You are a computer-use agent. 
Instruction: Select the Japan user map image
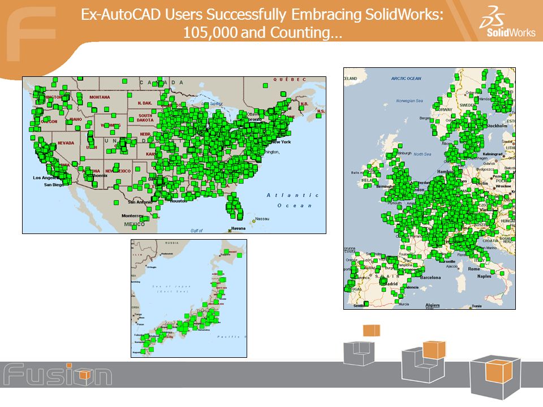tap(189, 298)
